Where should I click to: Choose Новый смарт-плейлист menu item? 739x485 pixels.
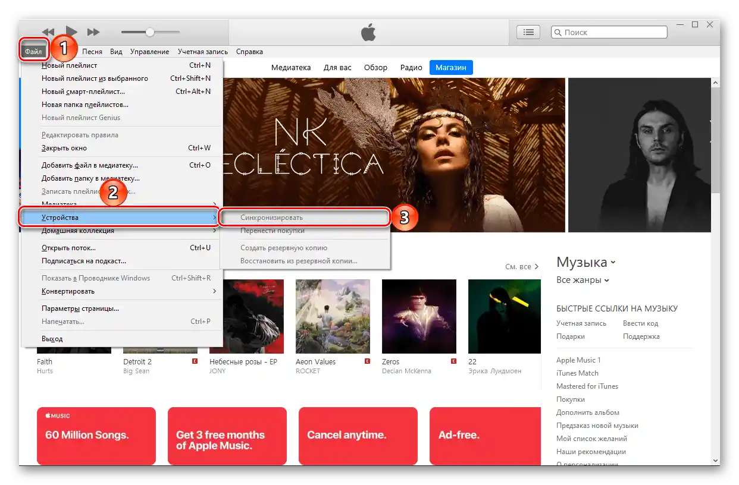(122, 92)
